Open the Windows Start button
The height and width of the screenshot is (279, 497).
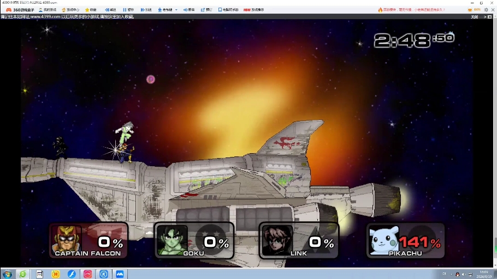7,274
